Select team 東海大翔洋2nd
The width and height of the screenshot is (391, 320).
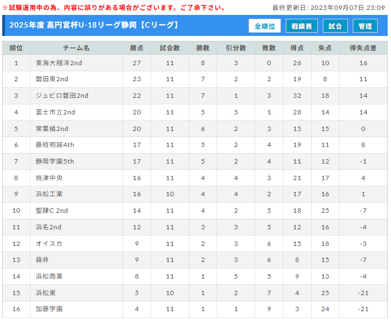[59, 63]
